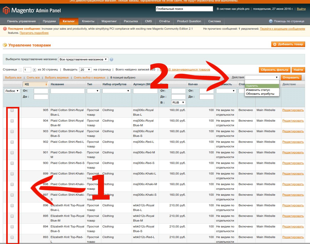Sort by the Название column header
The image size is (310, 244).
57,84
